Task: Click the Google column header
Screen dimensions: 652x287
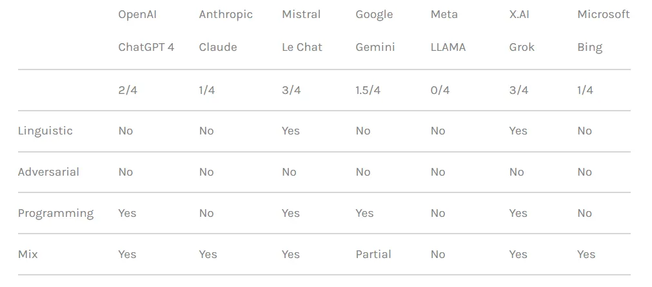Action: (x=374, y=14)
